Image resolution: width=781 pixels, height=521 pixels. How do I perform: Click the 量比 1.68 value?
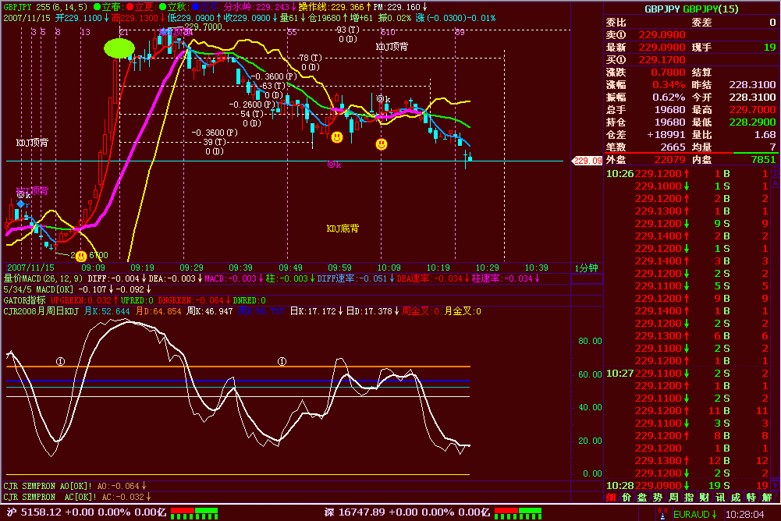[765, 134]
